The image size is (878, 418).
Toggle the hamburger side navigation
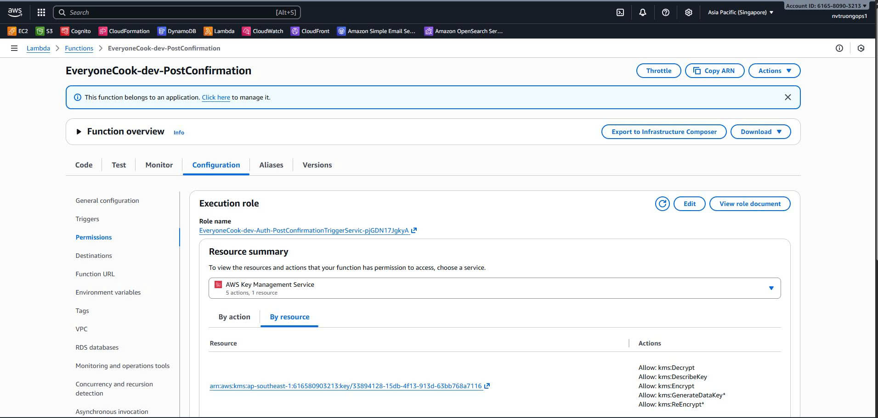point(14,48)
